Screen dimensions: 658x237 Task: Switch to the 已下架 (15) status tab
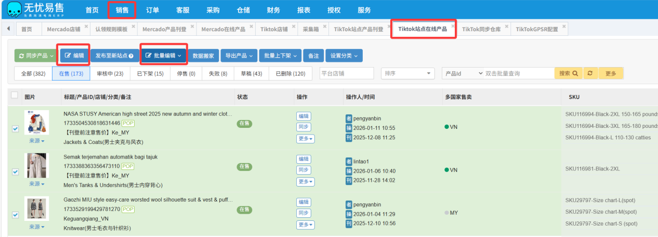[150, 74]
